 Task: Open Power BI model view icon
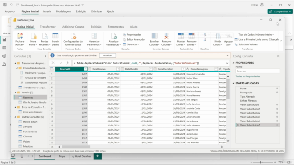pyautogui.click(x=4, y=56)
